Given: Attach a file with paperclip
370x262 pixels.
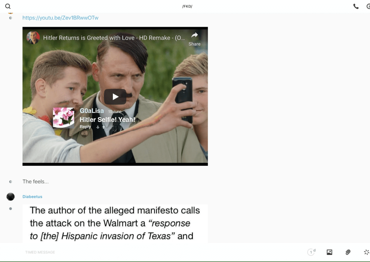Looking at the screenshot, I should 348,252.
